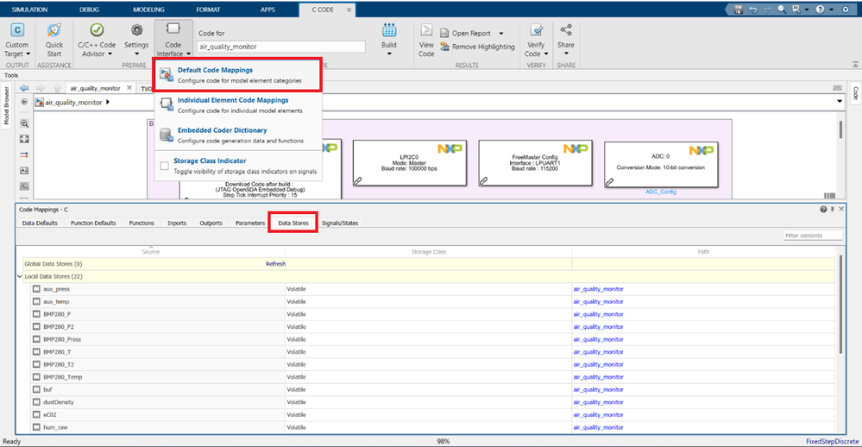This screenshot has height=447, width=862.
Task: Expand the model path dropdown at right
Action: coord(840,101)
